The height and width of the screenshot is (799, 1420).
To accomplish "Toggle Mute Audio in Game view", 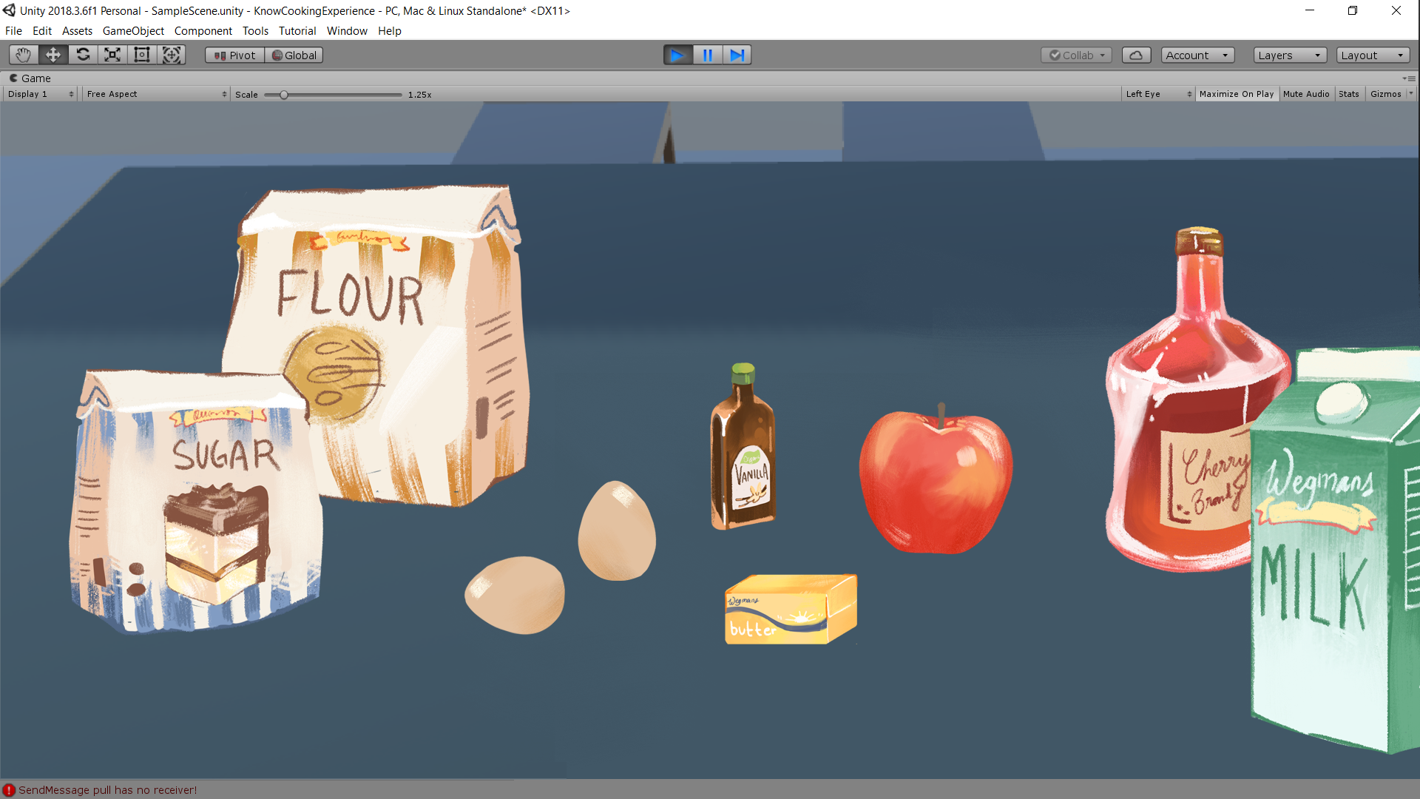I will pyautogui.click(x=1306, y=94).
